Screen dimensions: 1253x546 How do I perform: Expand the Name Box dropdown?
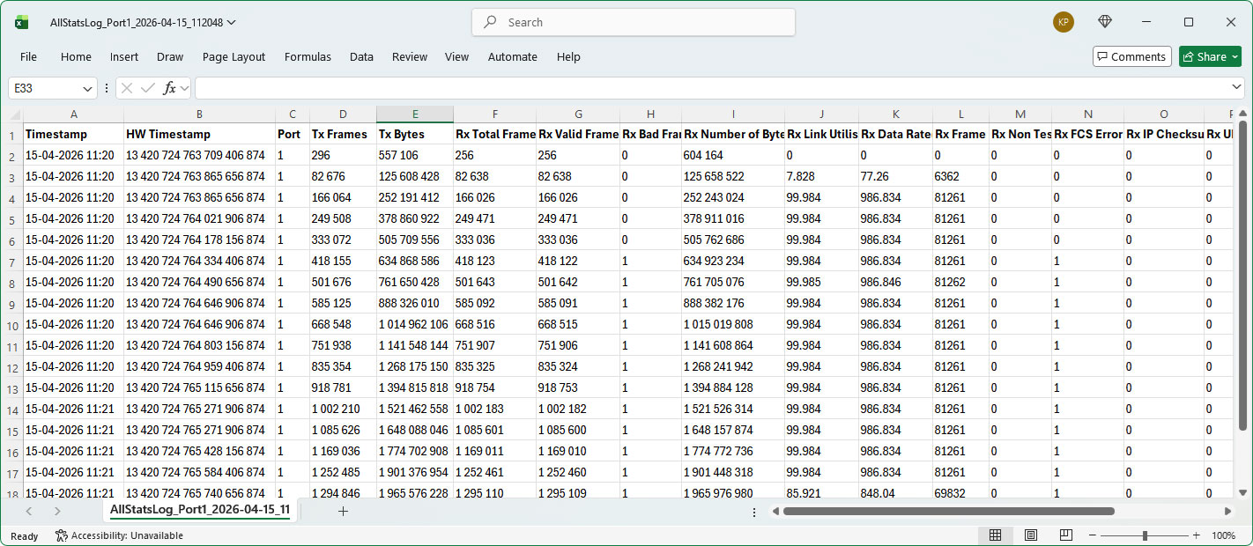click(88, 88)
